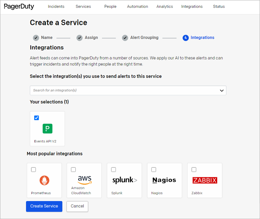
Task: Click the Alert Grouping step checkmark icon
Action: [125, 38]
